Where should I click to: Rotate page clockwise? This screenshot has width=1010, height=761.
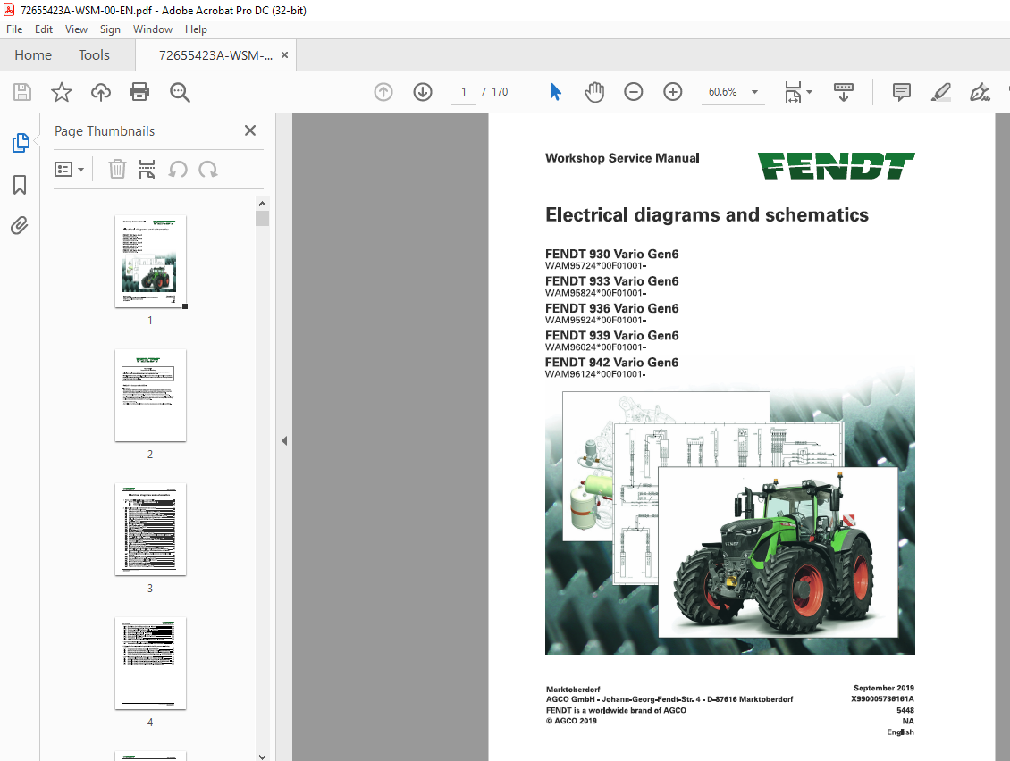click(208, 170)
